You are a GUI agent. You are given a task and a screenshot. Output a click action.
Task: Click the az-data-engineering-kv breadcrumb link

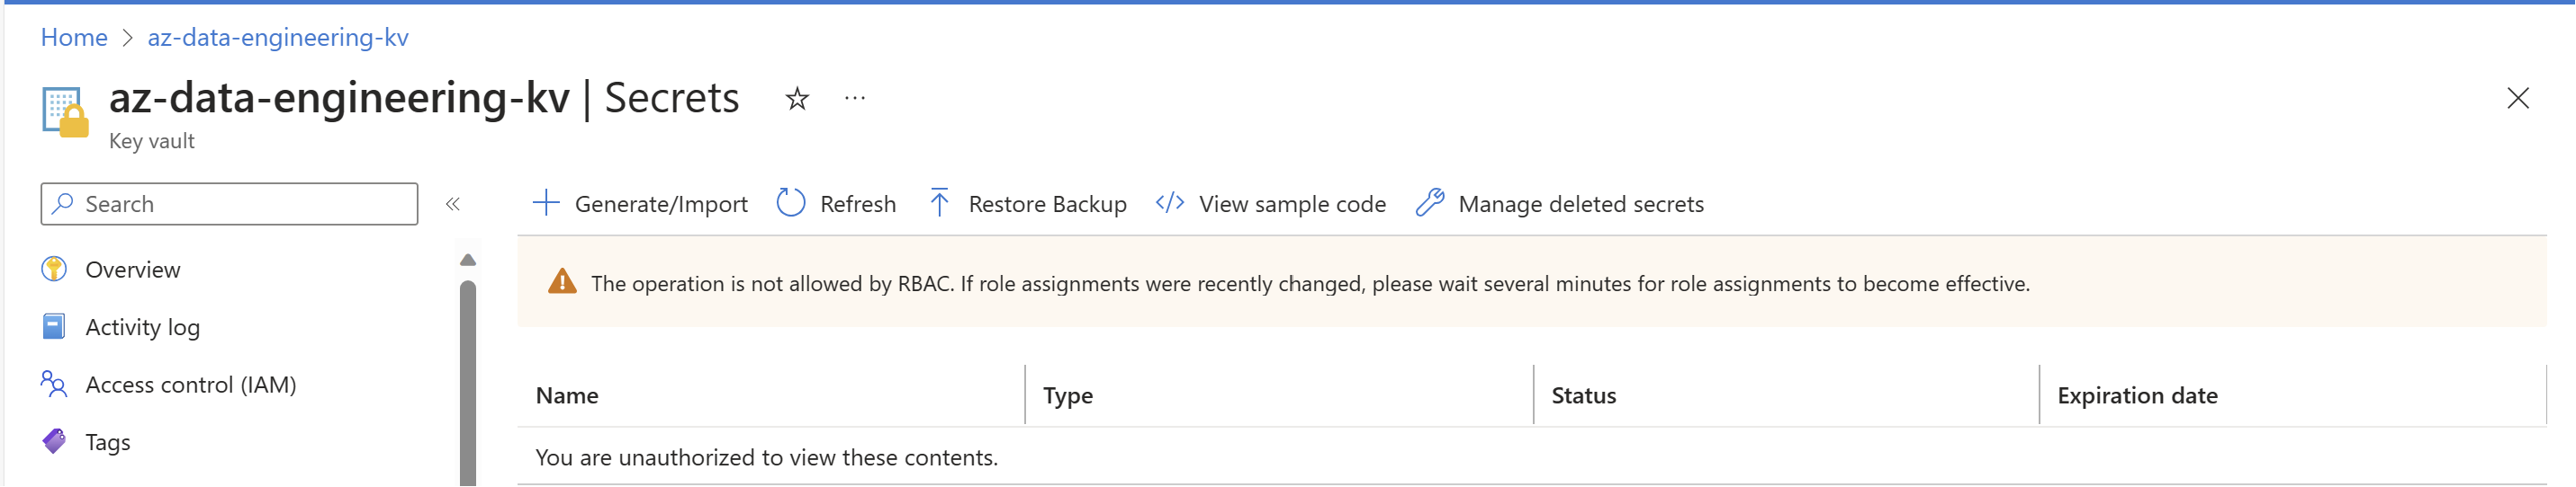[x=278, y=38]
